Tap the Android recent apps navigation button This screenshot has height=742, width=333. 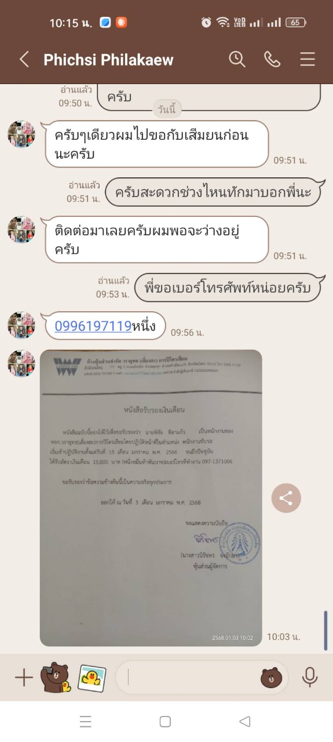(86, 722)
